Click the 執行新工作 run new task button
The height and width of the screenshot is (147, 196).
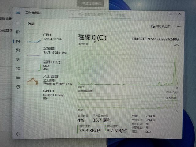pyautogui.click(x=160, y=27)
